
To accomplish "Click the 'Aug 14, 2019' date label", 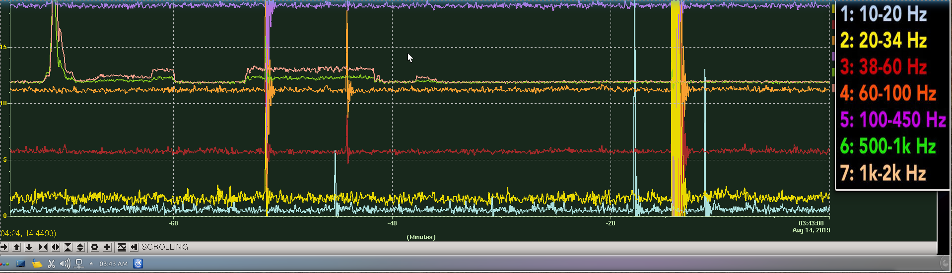I will [811, 230].
